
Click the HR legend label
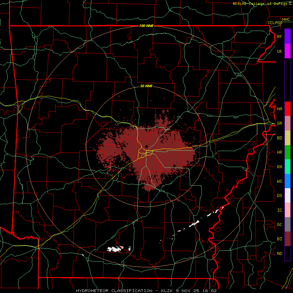279,152
